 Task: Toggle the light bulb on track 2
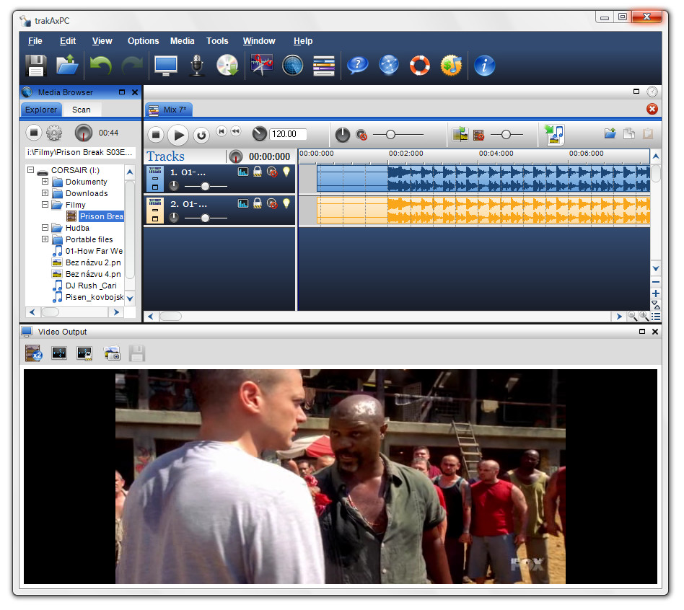coord(286,203)
